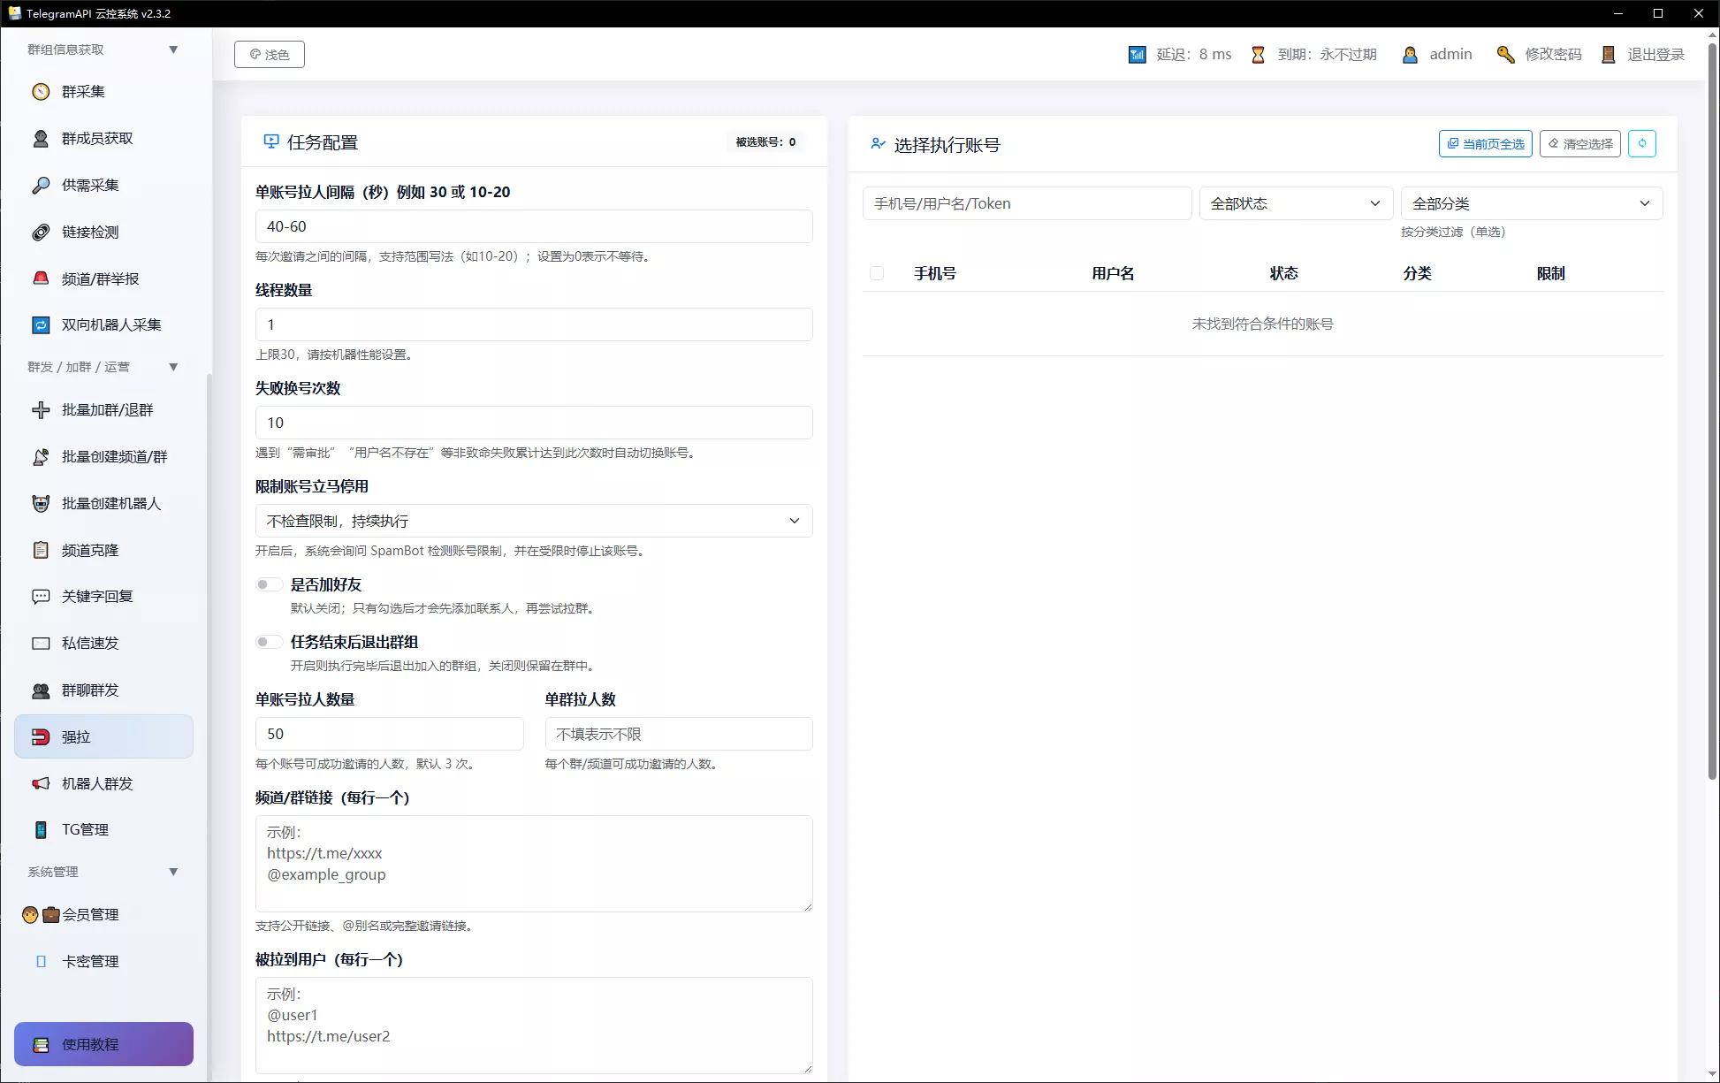Open 群采集 clock icon in sidebar
Screen dimensions: 1720x1083
pos(41,92)
